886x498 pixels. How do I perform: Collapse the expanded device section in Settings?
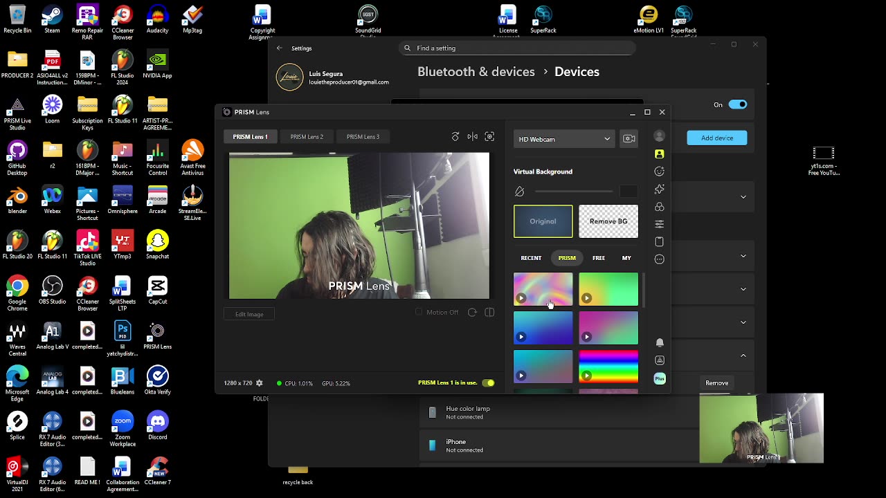[743, 356]
